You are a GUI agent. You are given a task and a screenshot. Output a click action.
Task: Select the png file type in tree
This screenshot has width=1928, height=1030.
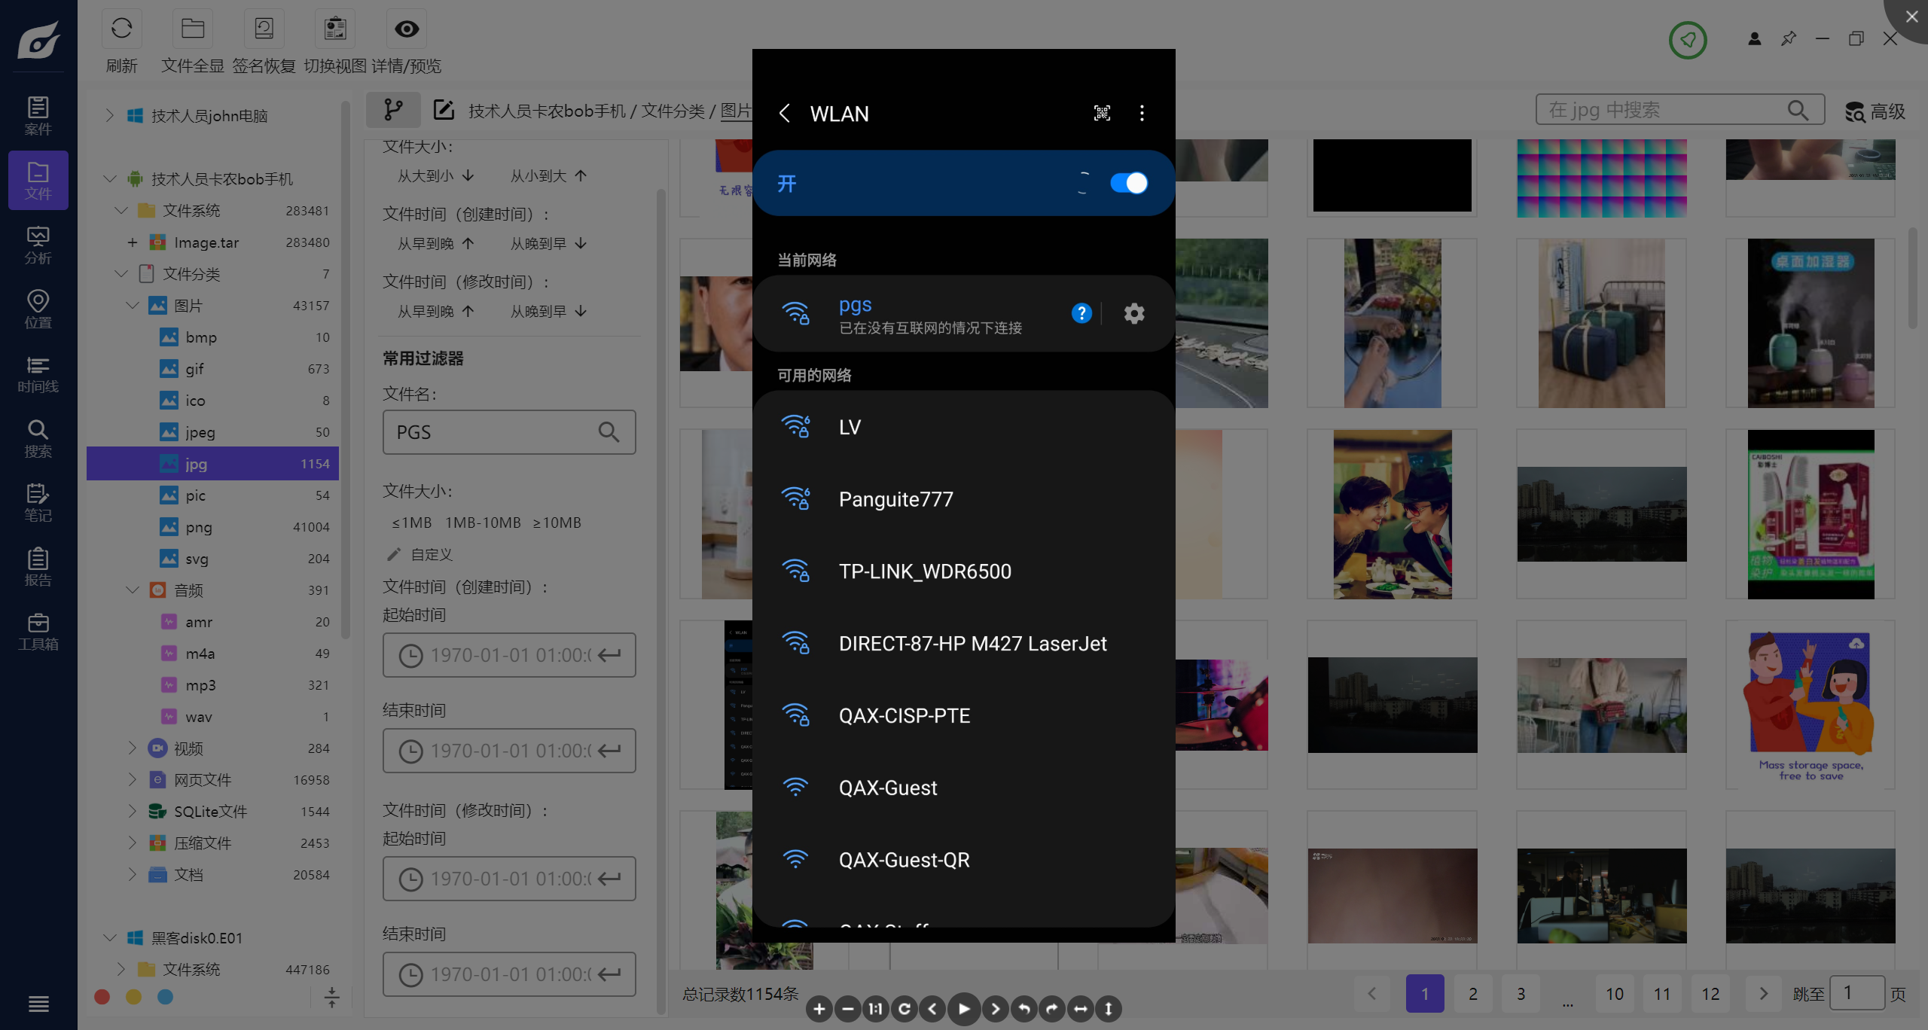click(199, 527)
